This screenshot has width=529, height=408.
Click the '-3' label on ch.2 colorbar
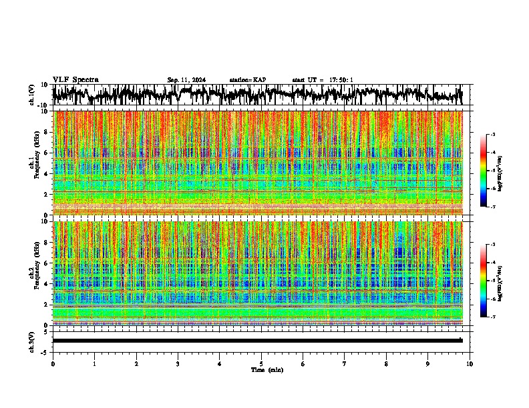493,245
